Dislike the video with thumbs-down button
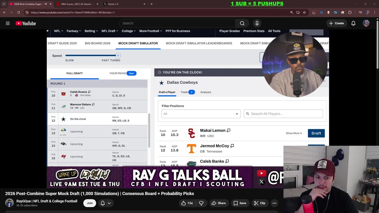This screenshot has width=379, height=213. click(201, 203)
